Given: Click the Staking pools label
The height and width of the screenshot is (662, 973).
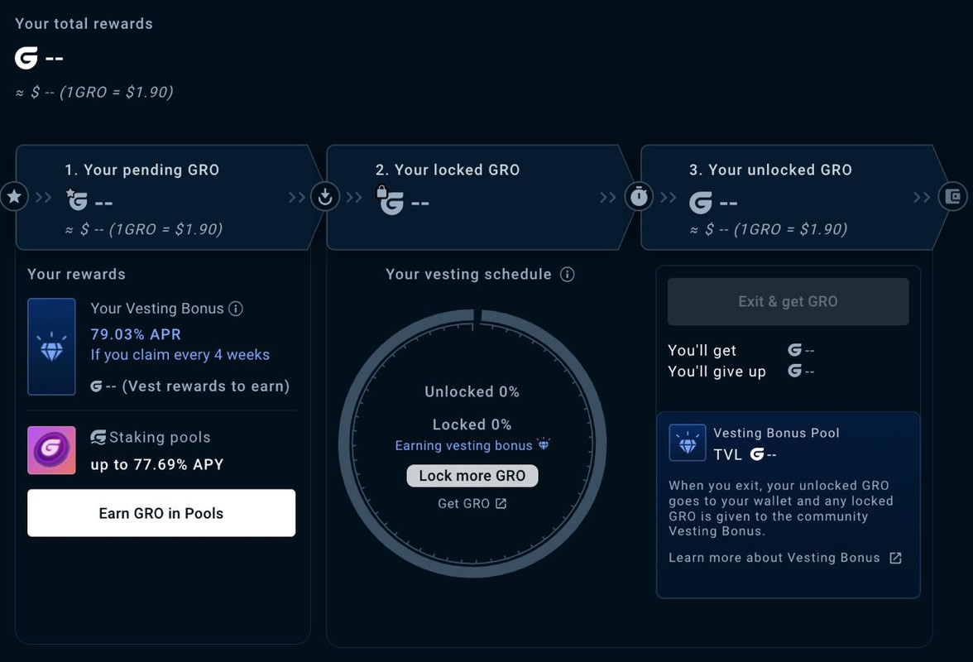Looking at the screenshot, I should click(161, 438).
